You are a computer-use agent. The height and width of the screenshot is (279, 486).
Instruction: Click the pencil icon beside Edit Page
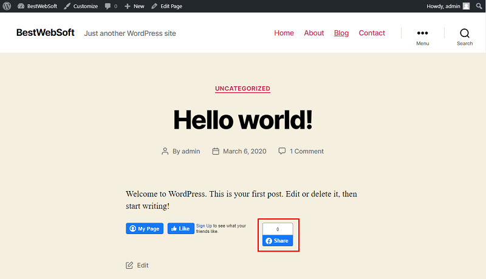click(x=154, y=6)
